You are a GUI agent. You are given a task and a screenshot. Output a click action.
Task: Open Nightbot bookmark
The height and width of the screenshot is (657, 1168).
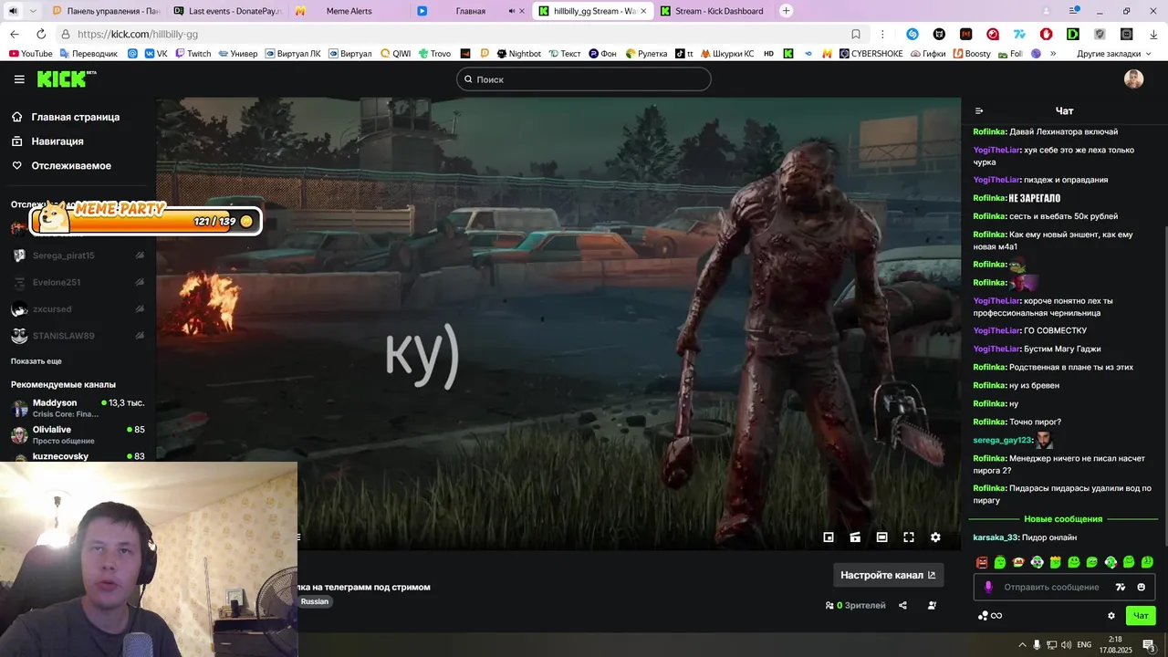[518, 54]
